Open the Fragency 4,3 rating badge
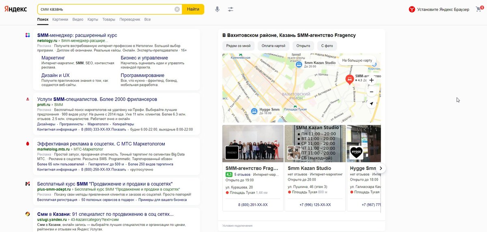Viewport: 487px width, 232px height. point(228,175)
